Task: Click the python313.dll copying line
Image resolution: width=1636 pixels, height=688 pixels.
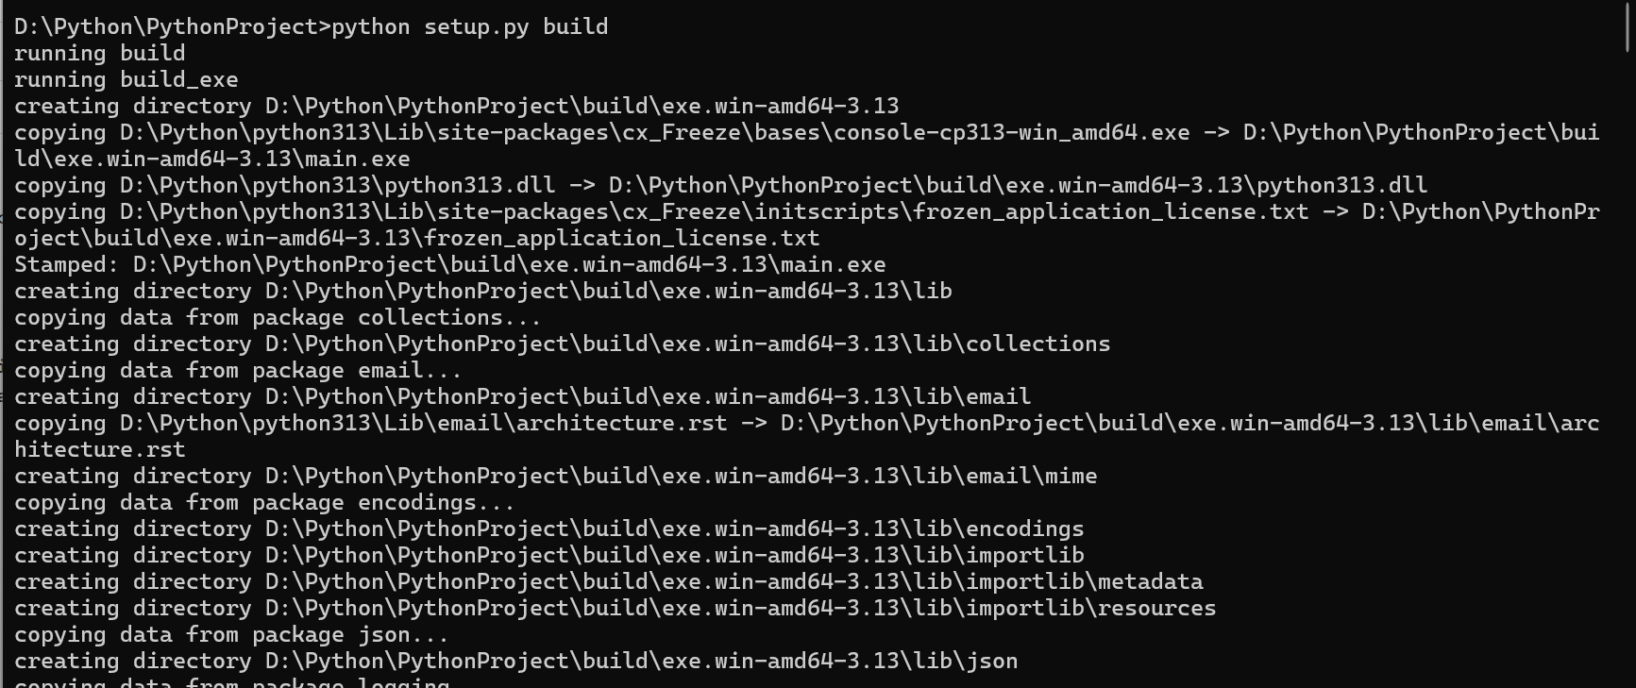Action: point(720,185)
